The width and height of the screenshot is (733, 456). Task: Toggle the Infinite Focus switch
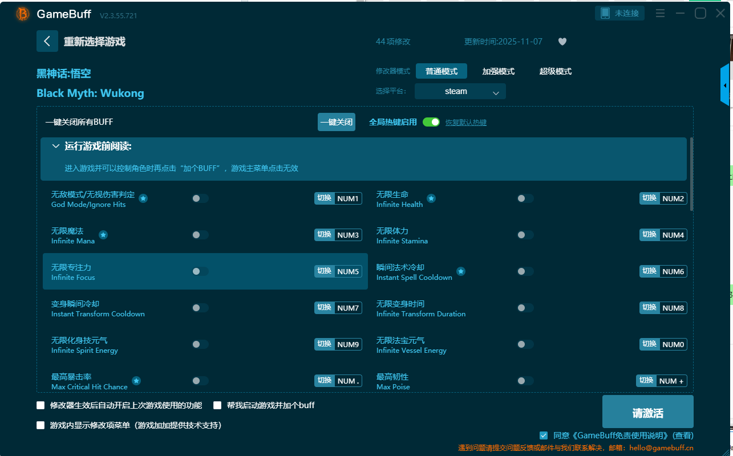[200, 271]
